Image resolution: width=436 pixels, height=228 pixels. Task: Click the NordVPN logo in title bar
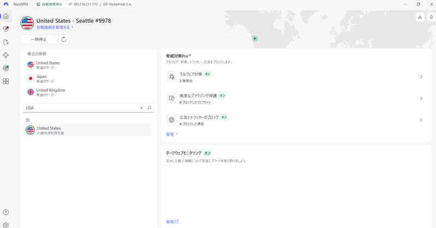(6, 4)
